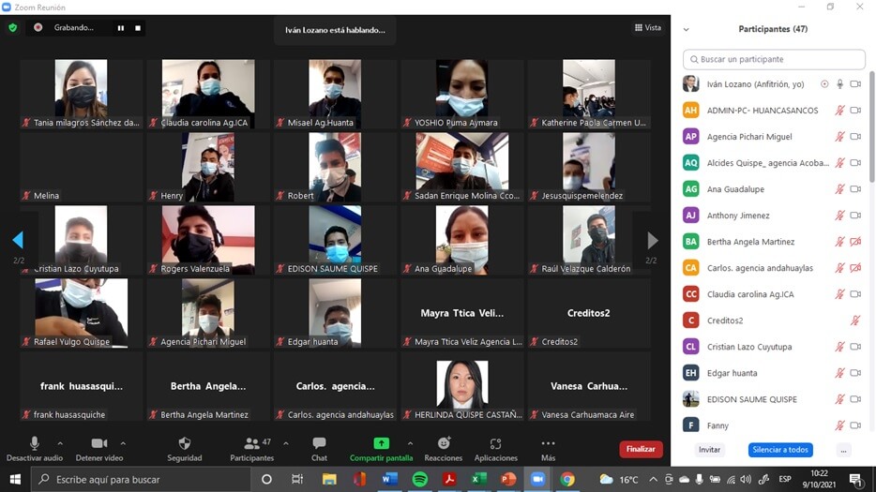This screenshot has height=492, width=876.
Task: Open the encryption shield info icon
Action: (x=13, y=28)
